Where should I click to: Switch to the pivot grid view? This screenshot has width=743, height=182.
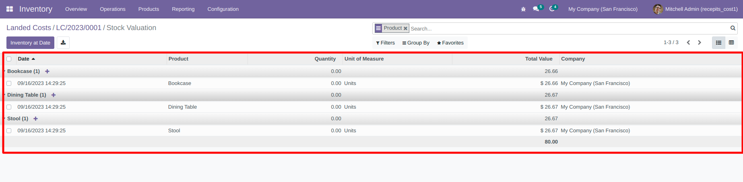731,42
